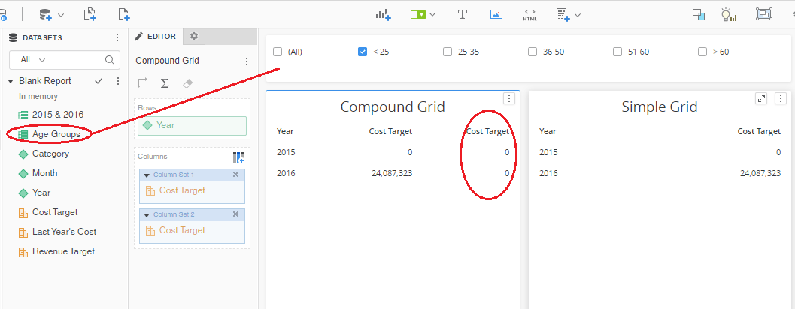Click the eraser clear icon in editor

pyautogui.click(x=187, y=83)
